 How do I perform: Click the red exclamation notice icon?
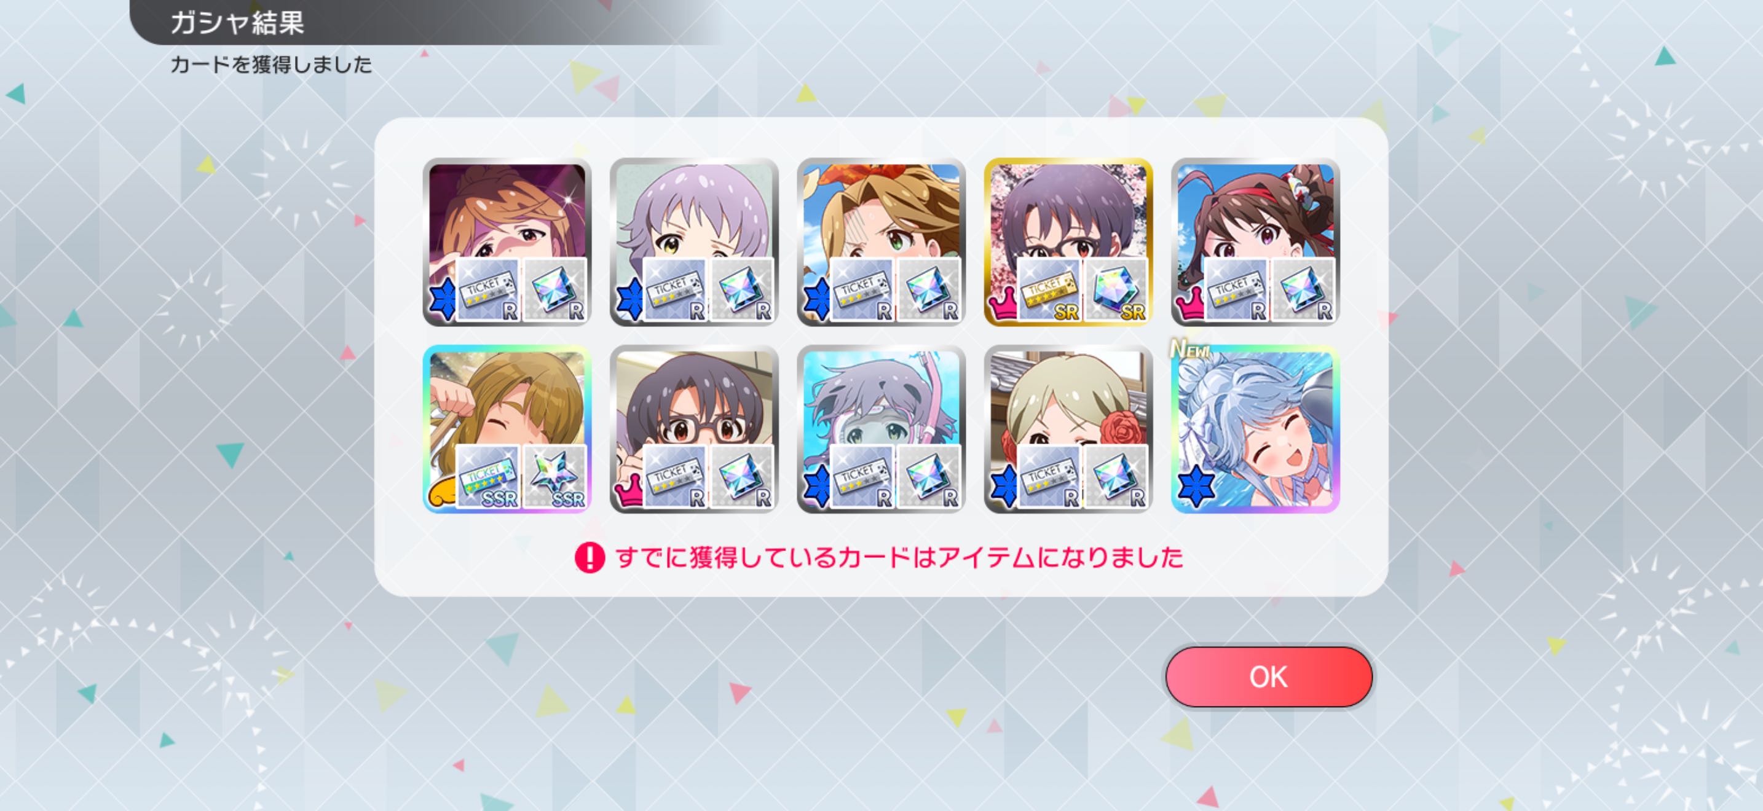pyautogui.click(x=590, y=557)
